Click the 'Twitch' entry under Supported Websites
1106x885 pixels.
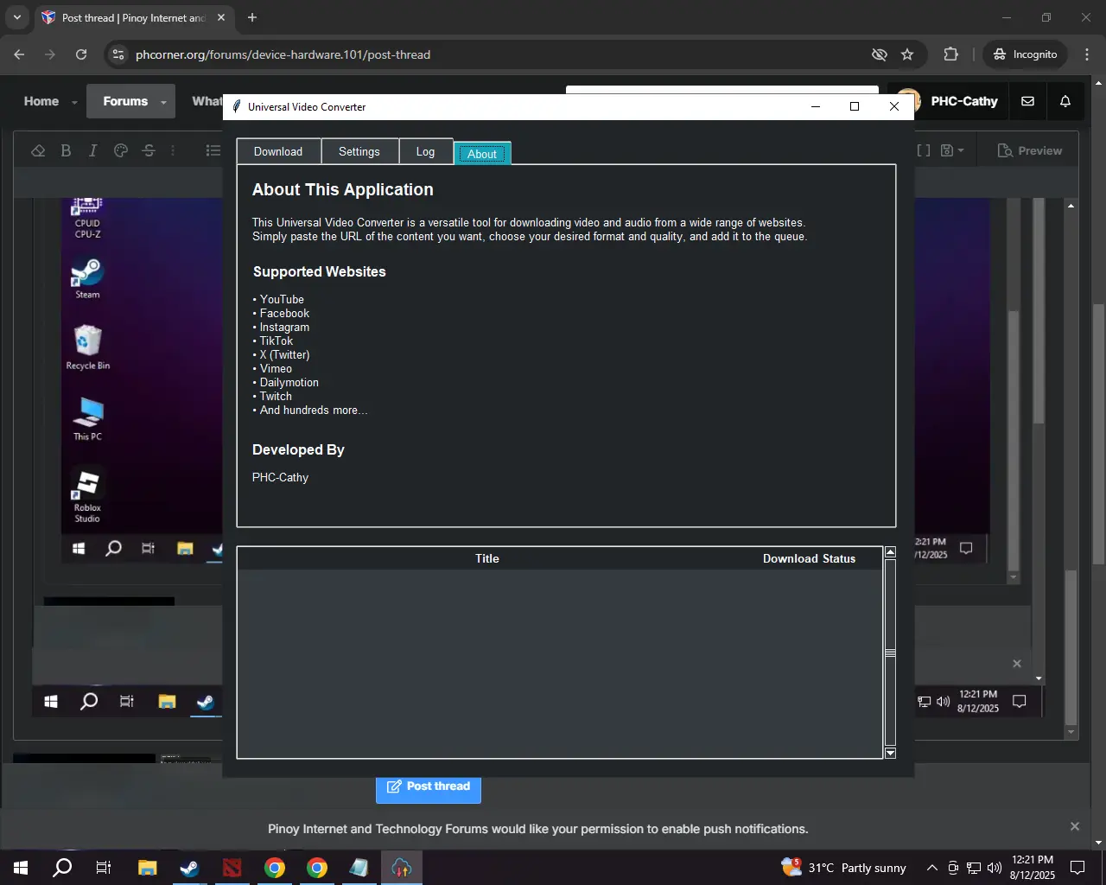tap(276, 396)
